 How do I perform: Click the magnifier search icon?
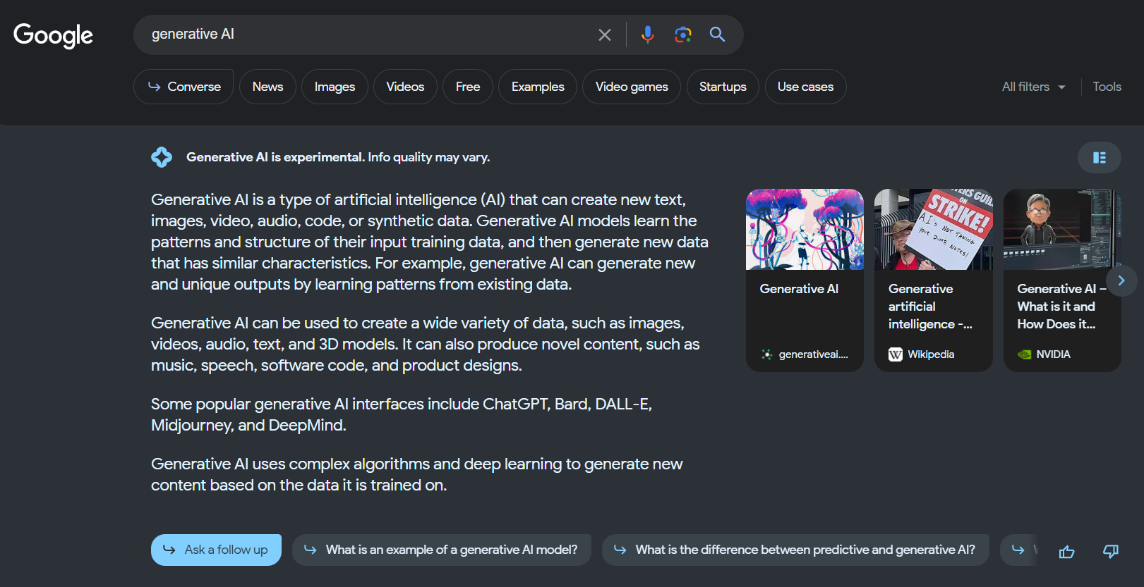click(x=717, y=35)
